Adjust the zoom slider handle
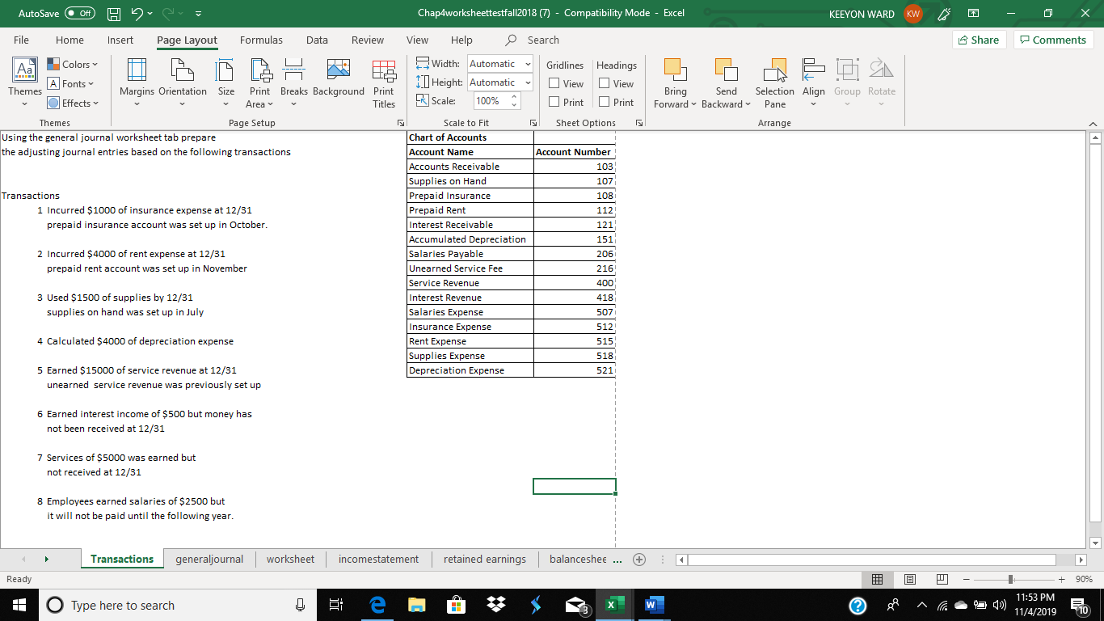This screenshot has width=1104, height=621. pos(1010,579)
